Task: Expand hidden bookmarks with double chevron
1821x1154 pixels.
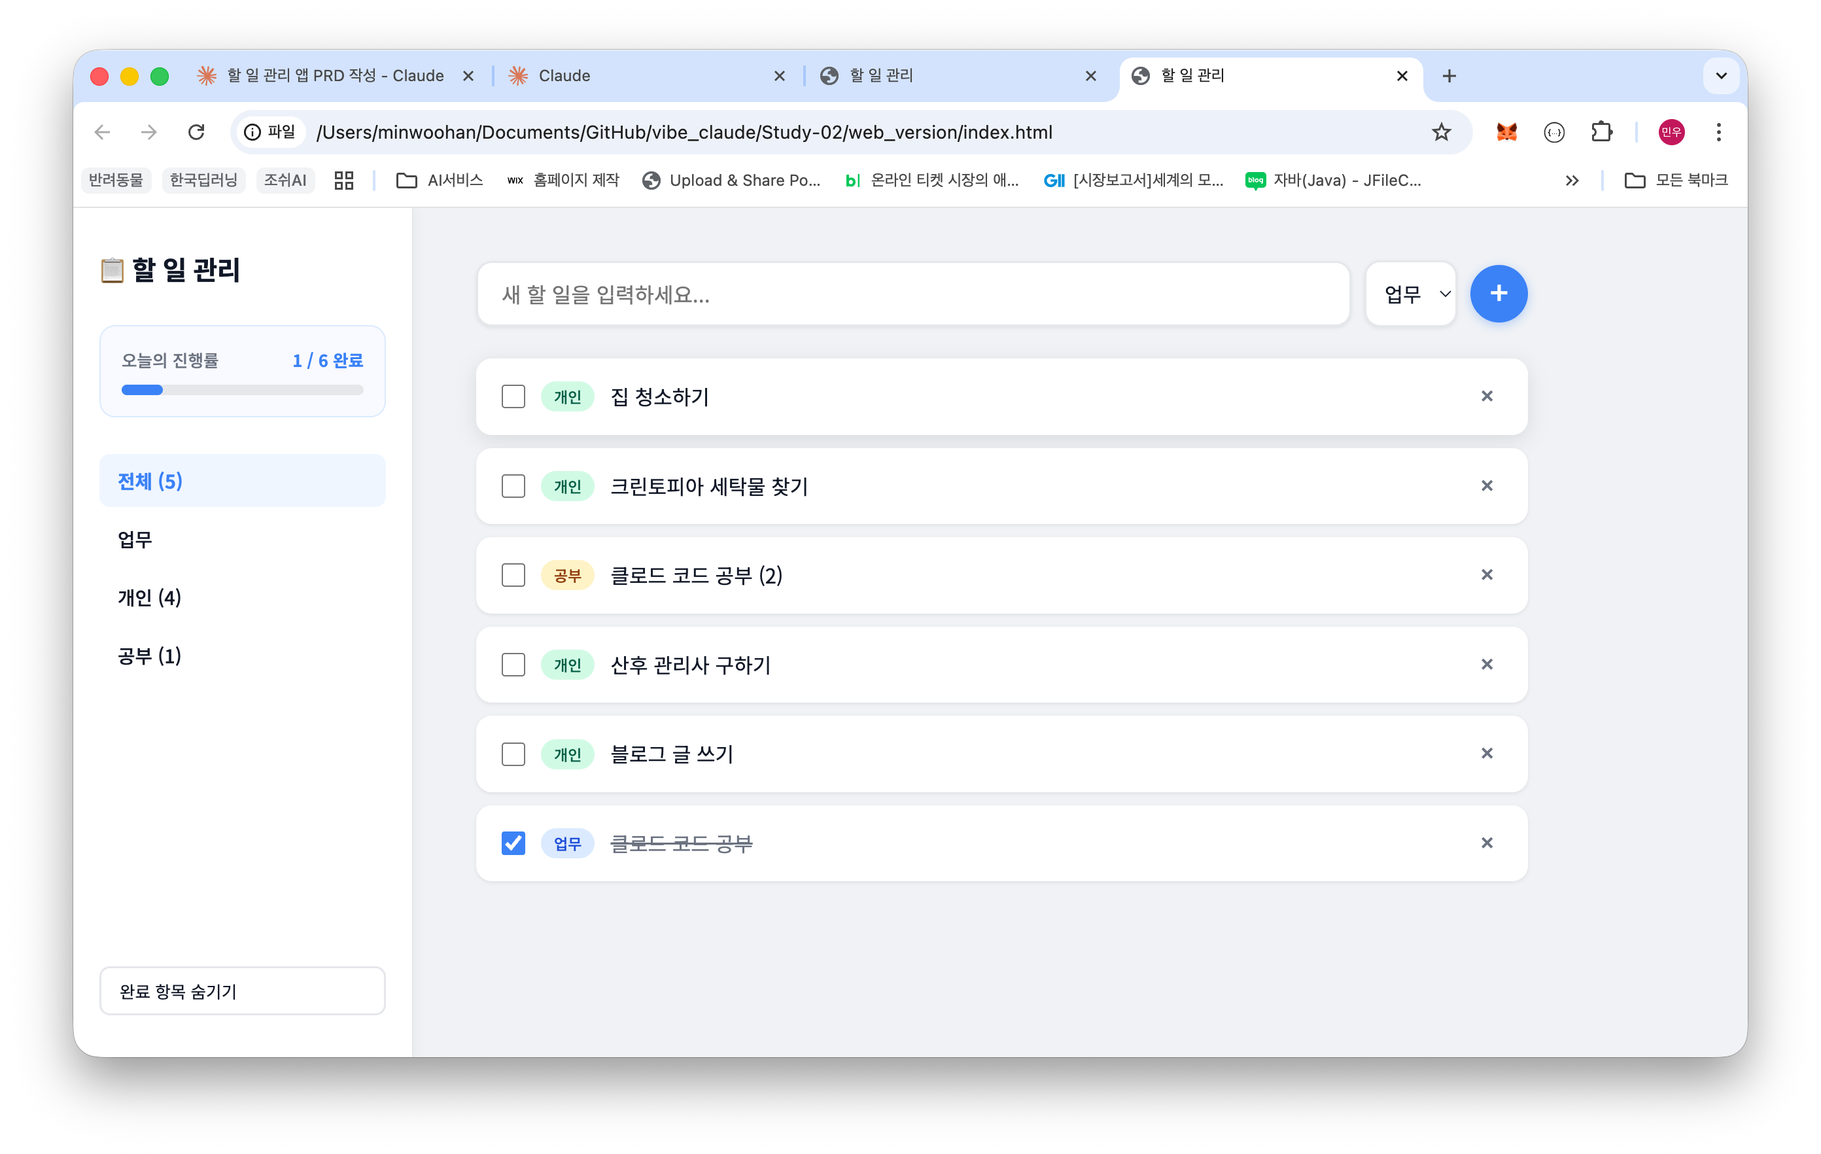Action: point(1572,180)
